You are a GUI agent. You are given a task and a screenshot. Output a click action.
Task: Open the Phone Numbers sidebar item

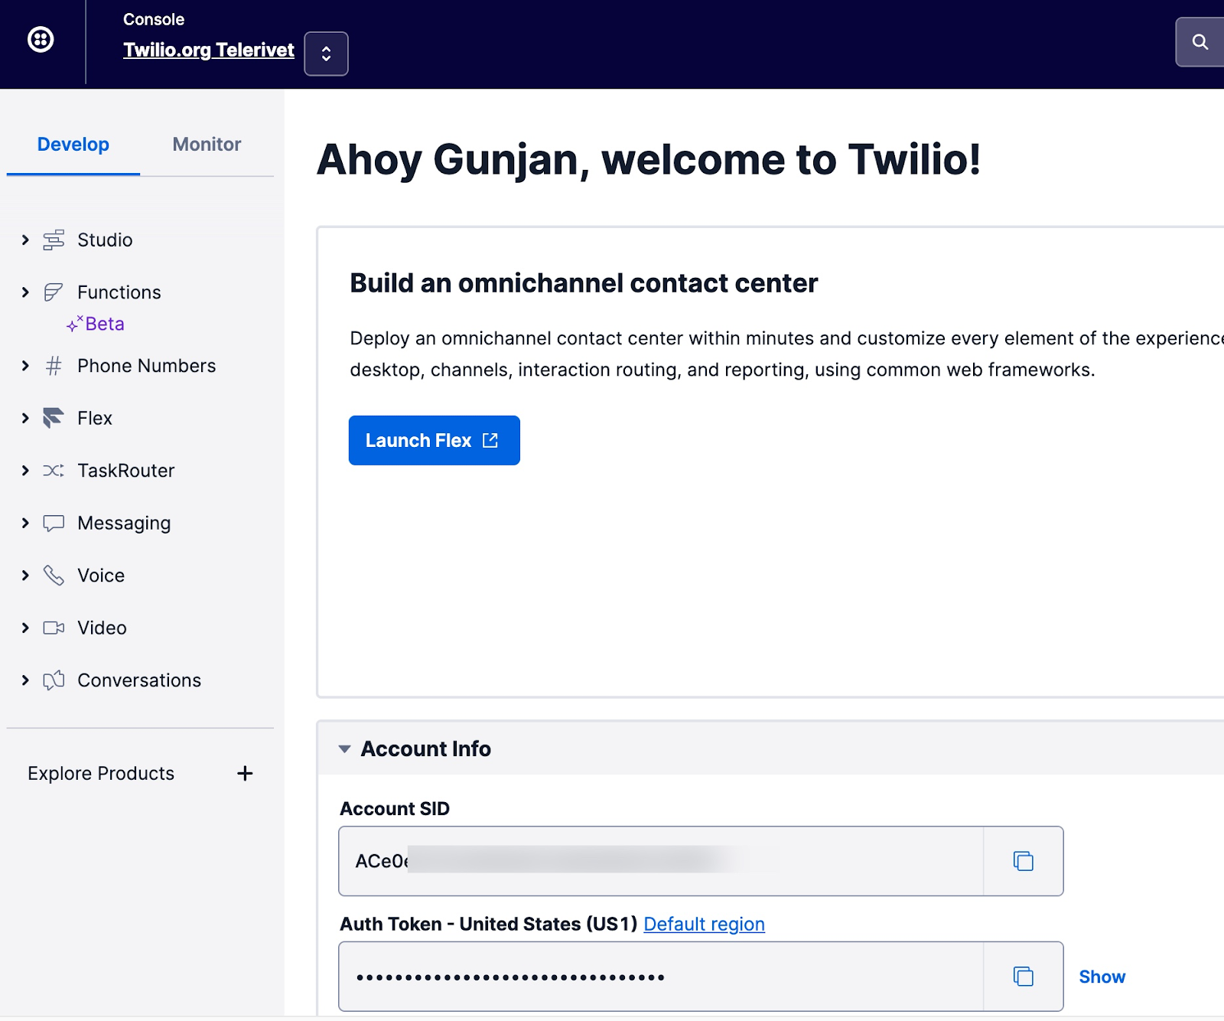tap(147, 366)
